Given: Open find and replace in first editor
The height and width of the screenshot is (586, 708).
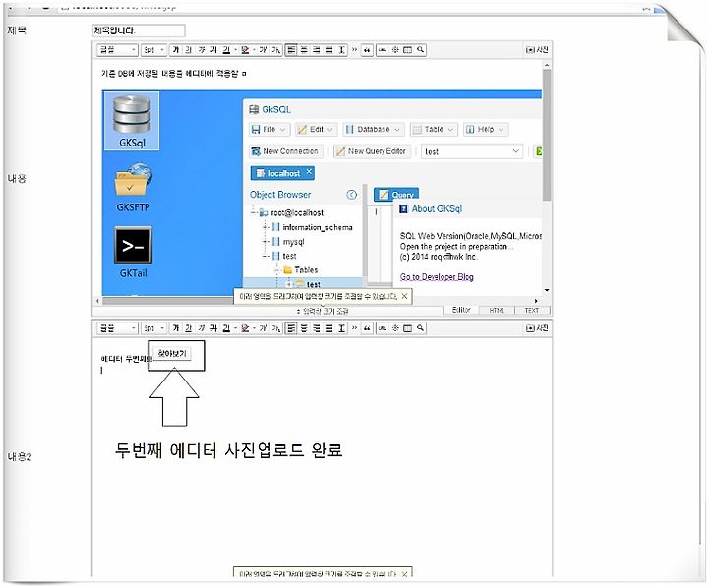Looking at the screenshot, I should coord(421,50).
